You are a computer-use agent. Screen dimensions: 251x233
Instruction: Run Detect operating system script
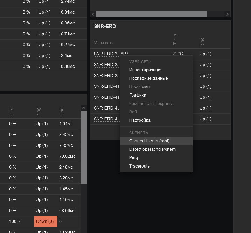152,149
